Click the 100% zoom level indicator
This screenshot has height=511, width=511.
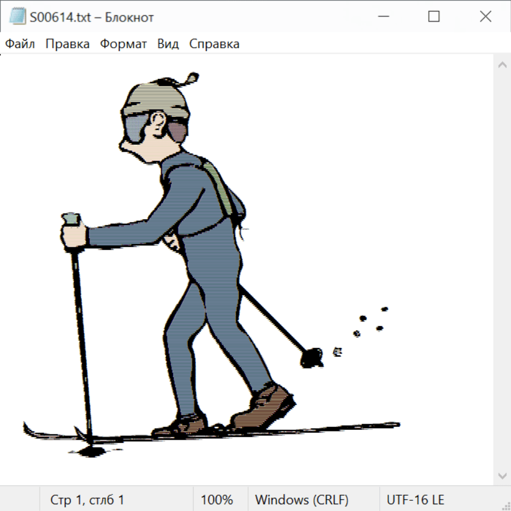click(x=217, y=500)
